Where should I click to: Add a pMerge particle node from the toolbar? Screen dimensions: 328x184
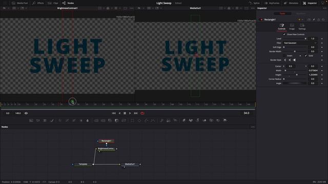[x=169, y=121]
